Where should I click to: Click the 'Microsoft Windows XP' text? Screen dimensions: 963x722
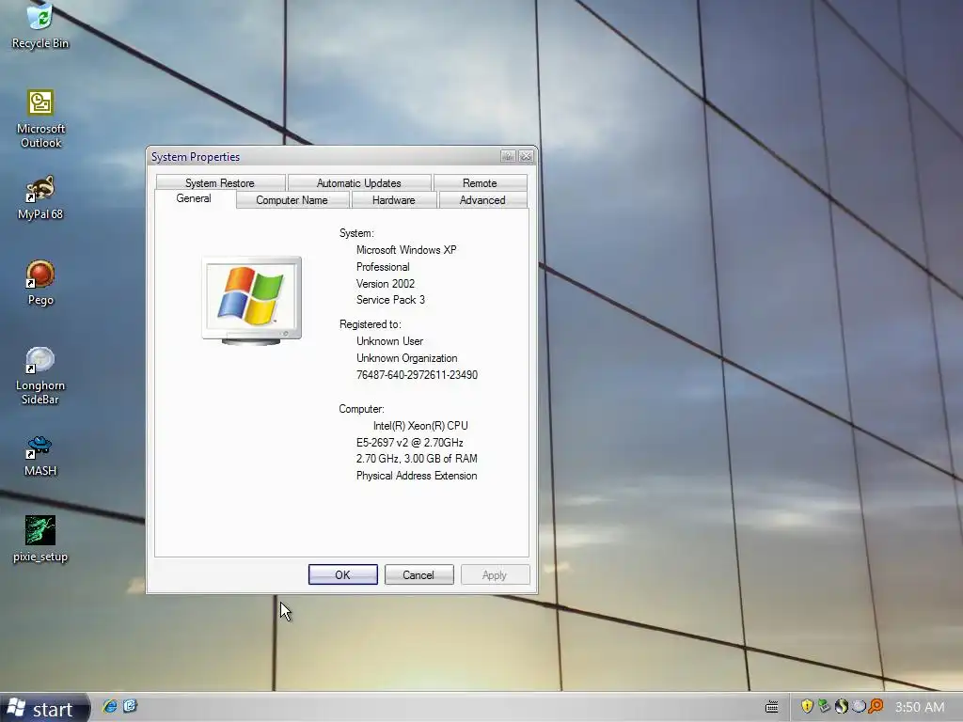(406, 250)
